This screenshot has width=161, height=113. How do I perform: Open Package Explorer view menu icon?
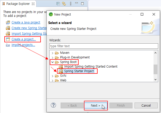71,4
